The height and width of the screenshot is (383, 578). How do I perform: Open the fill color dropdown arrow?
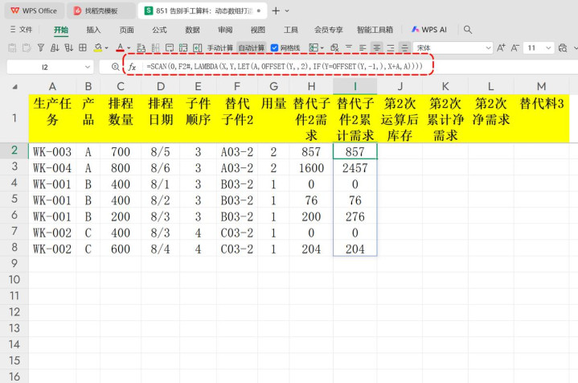[x=107, y=48]
